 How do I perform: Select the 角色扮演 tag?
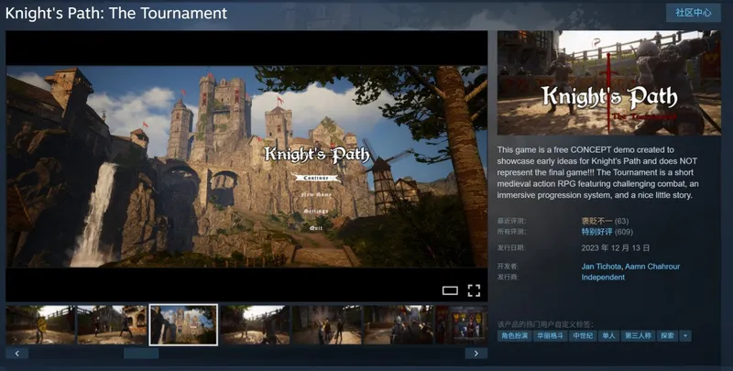point(514,336)
